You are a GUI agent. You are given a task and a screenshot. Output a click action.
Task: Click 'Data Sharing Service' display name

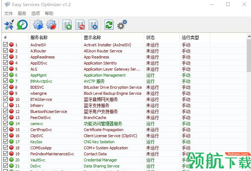101,166
